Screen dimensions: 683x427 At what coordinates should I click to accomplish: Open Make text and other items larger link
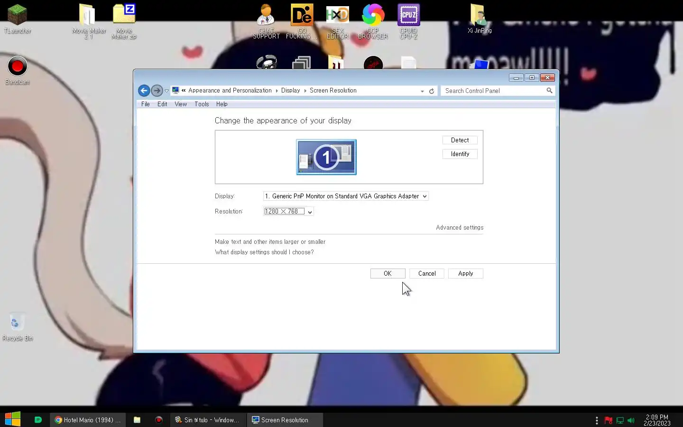coord(270,242)
